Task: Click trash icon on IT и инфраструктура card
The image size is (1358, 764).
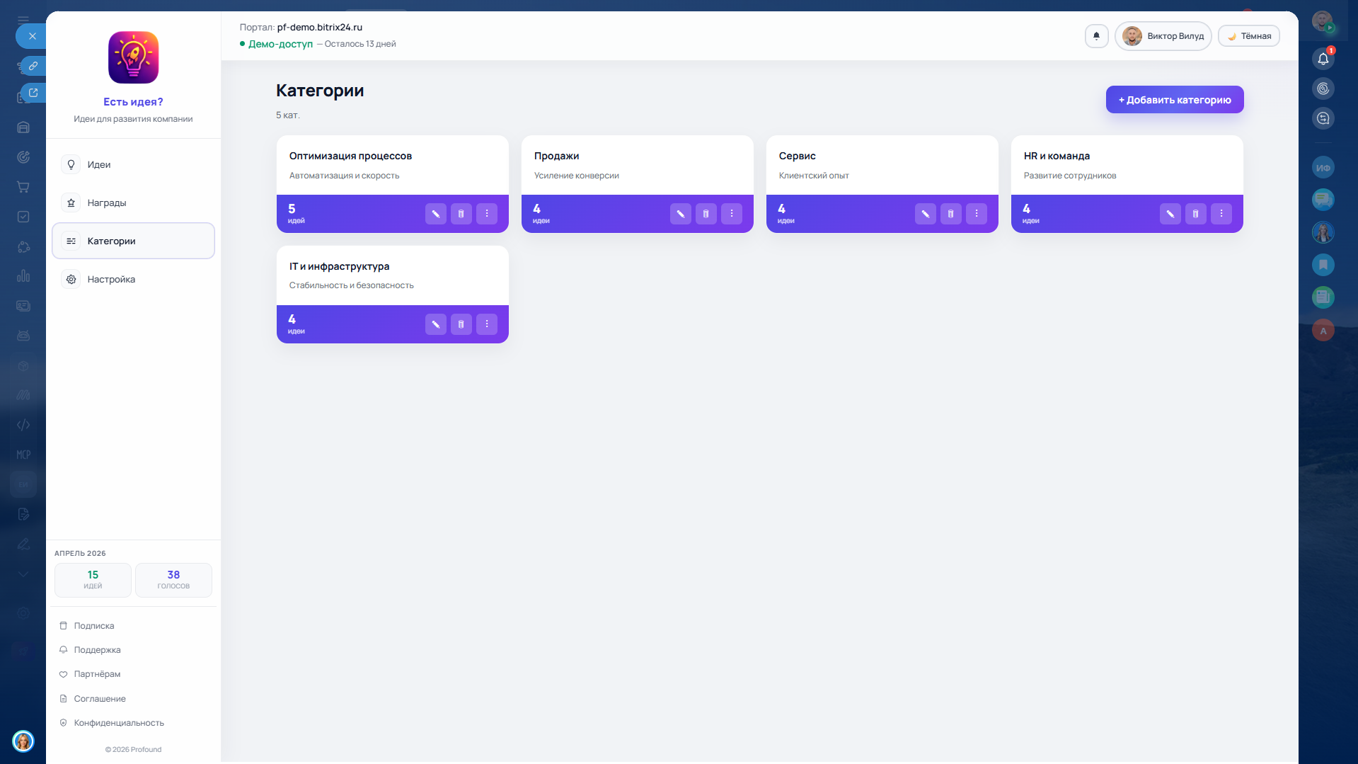Action: tap(461, 324)
